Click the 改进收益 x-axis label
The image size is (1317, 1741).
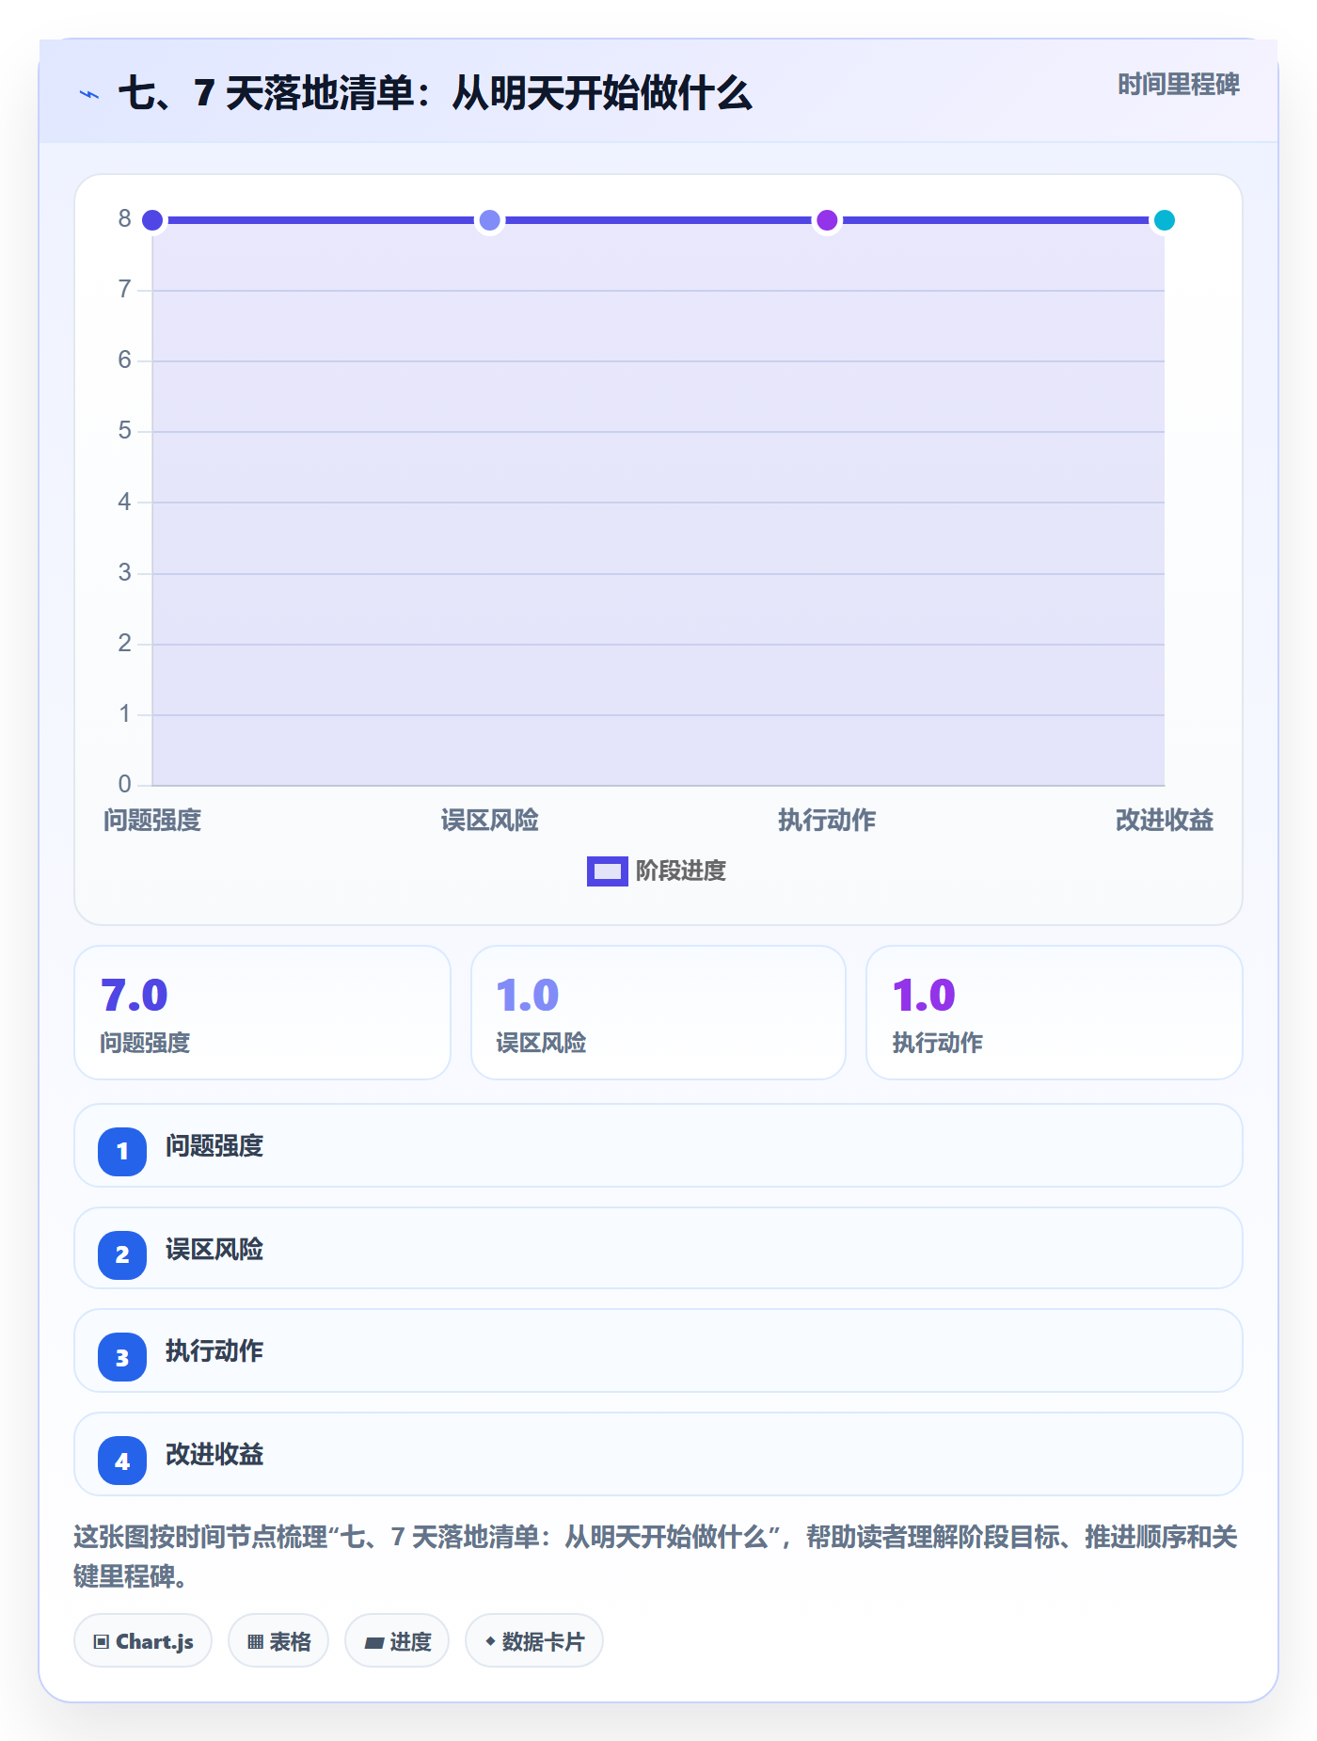(1164, 821)
